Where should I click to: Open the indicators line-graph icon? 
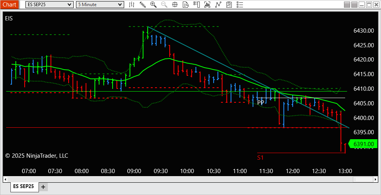pos(218,4)
